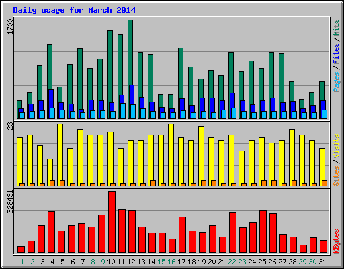Click day label 25 on the x-axis
Image resolution: width=344 pixels, height=269 pixels.
pyautogui.click(x=262, y=262)
